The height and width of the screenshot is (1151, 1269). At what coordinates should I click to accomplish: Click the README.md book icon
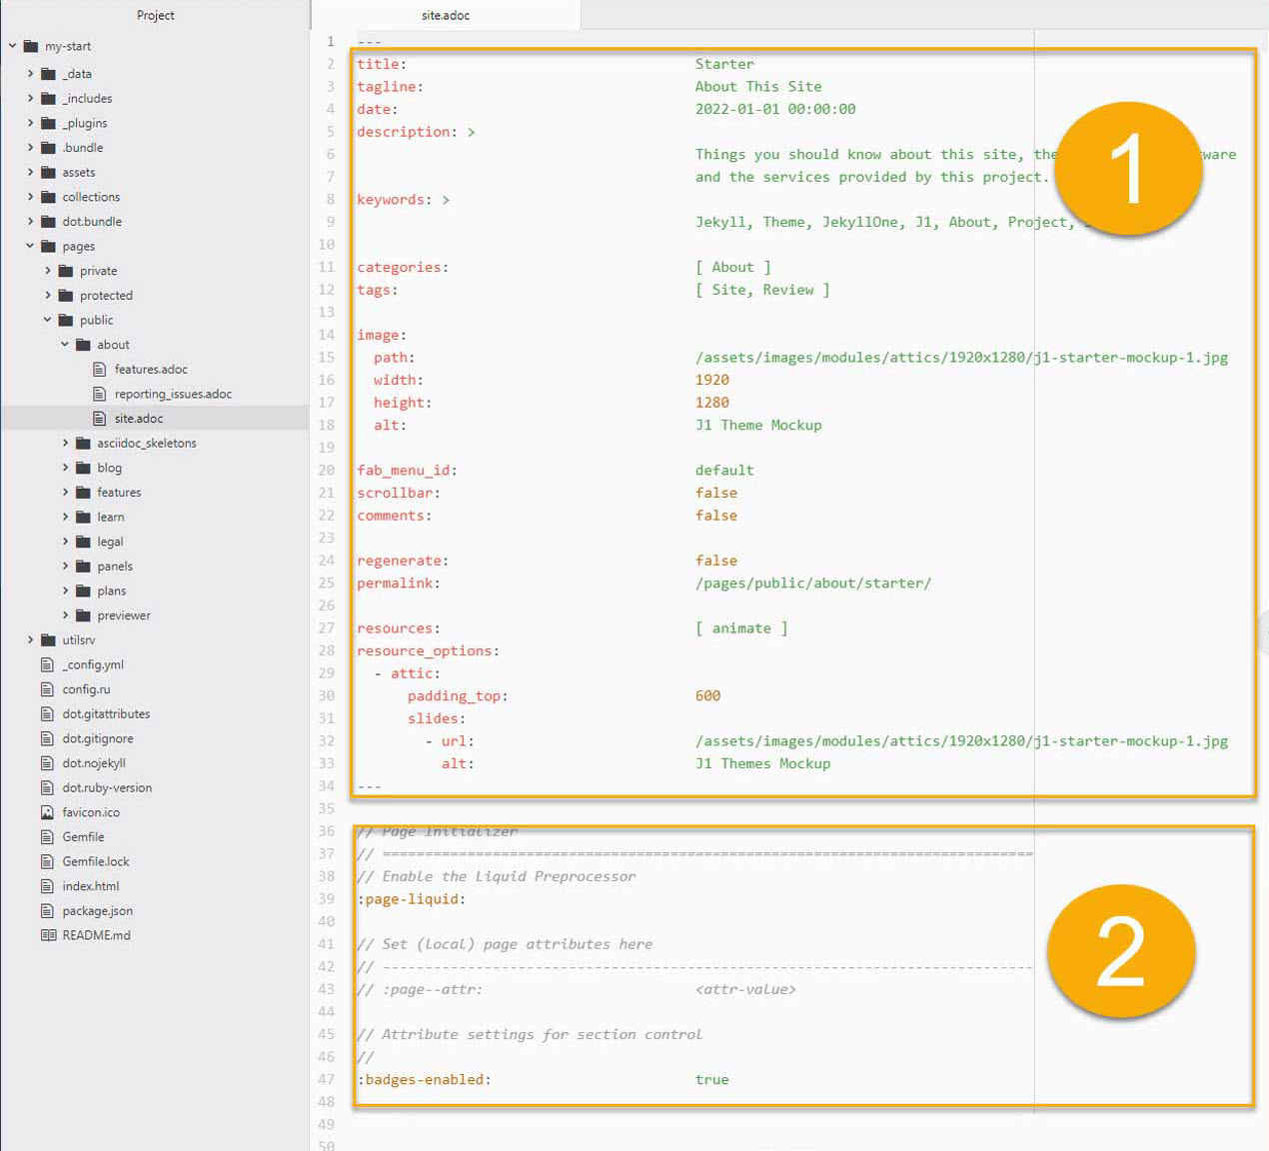[x=47, y=935]
